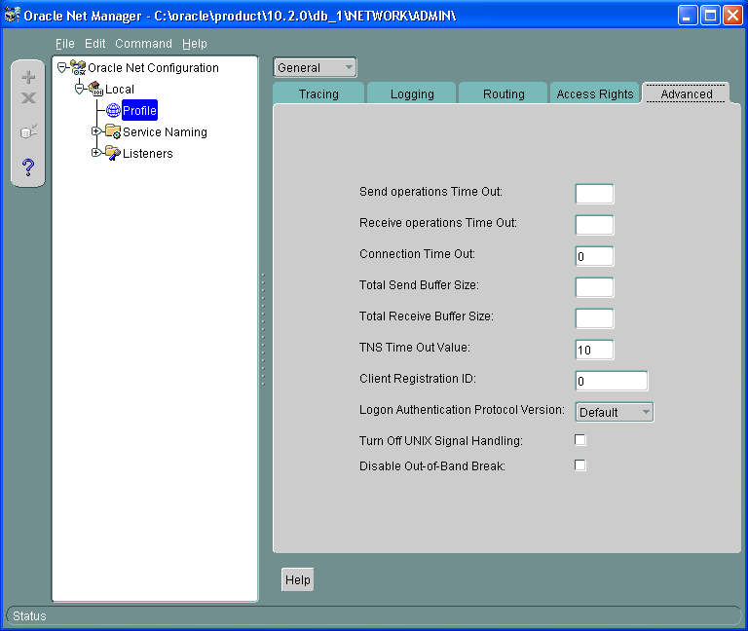
Task: Switch to the Tracing tab
Action: 318,93
